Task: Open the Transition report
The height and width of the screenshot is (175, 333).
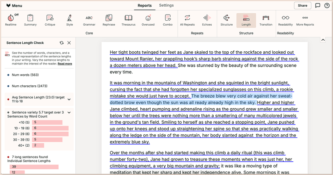Action: coord(266,20)
